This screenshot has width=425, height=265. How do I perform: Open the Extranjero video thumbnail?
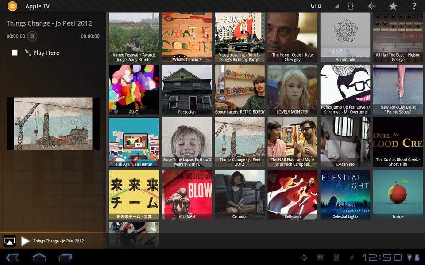pyautogui.click(x=345, y=142)
